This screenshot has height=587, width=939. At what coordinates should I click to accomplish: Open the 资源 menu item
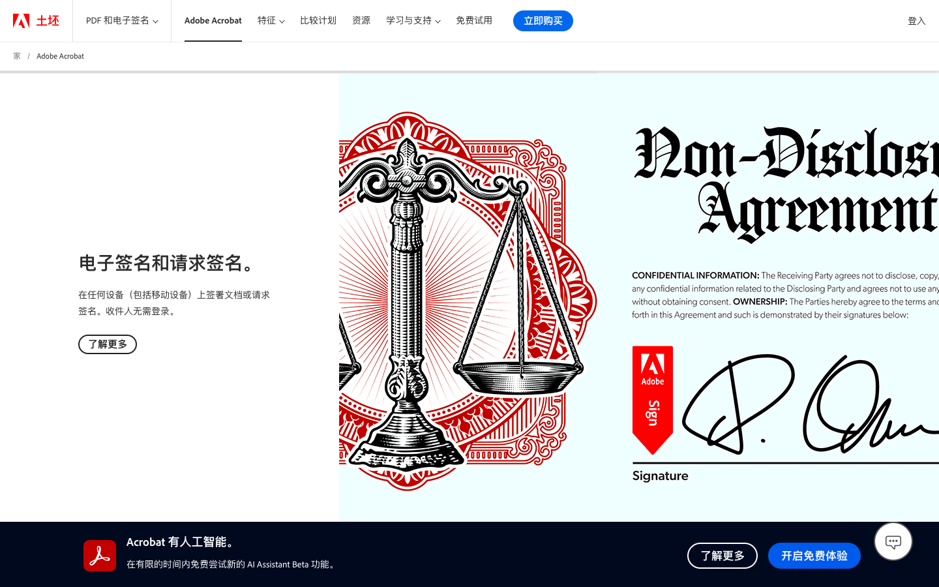(361, 21)
